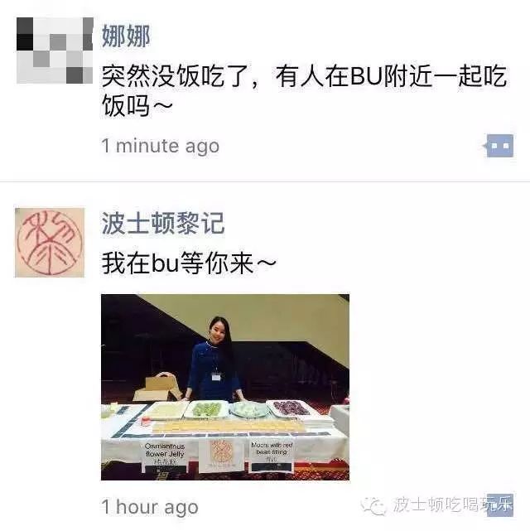Open the comment menu on 波士顿黎记's post
Viewport: 530px width, 531px height.
click(x=500, y=505)
